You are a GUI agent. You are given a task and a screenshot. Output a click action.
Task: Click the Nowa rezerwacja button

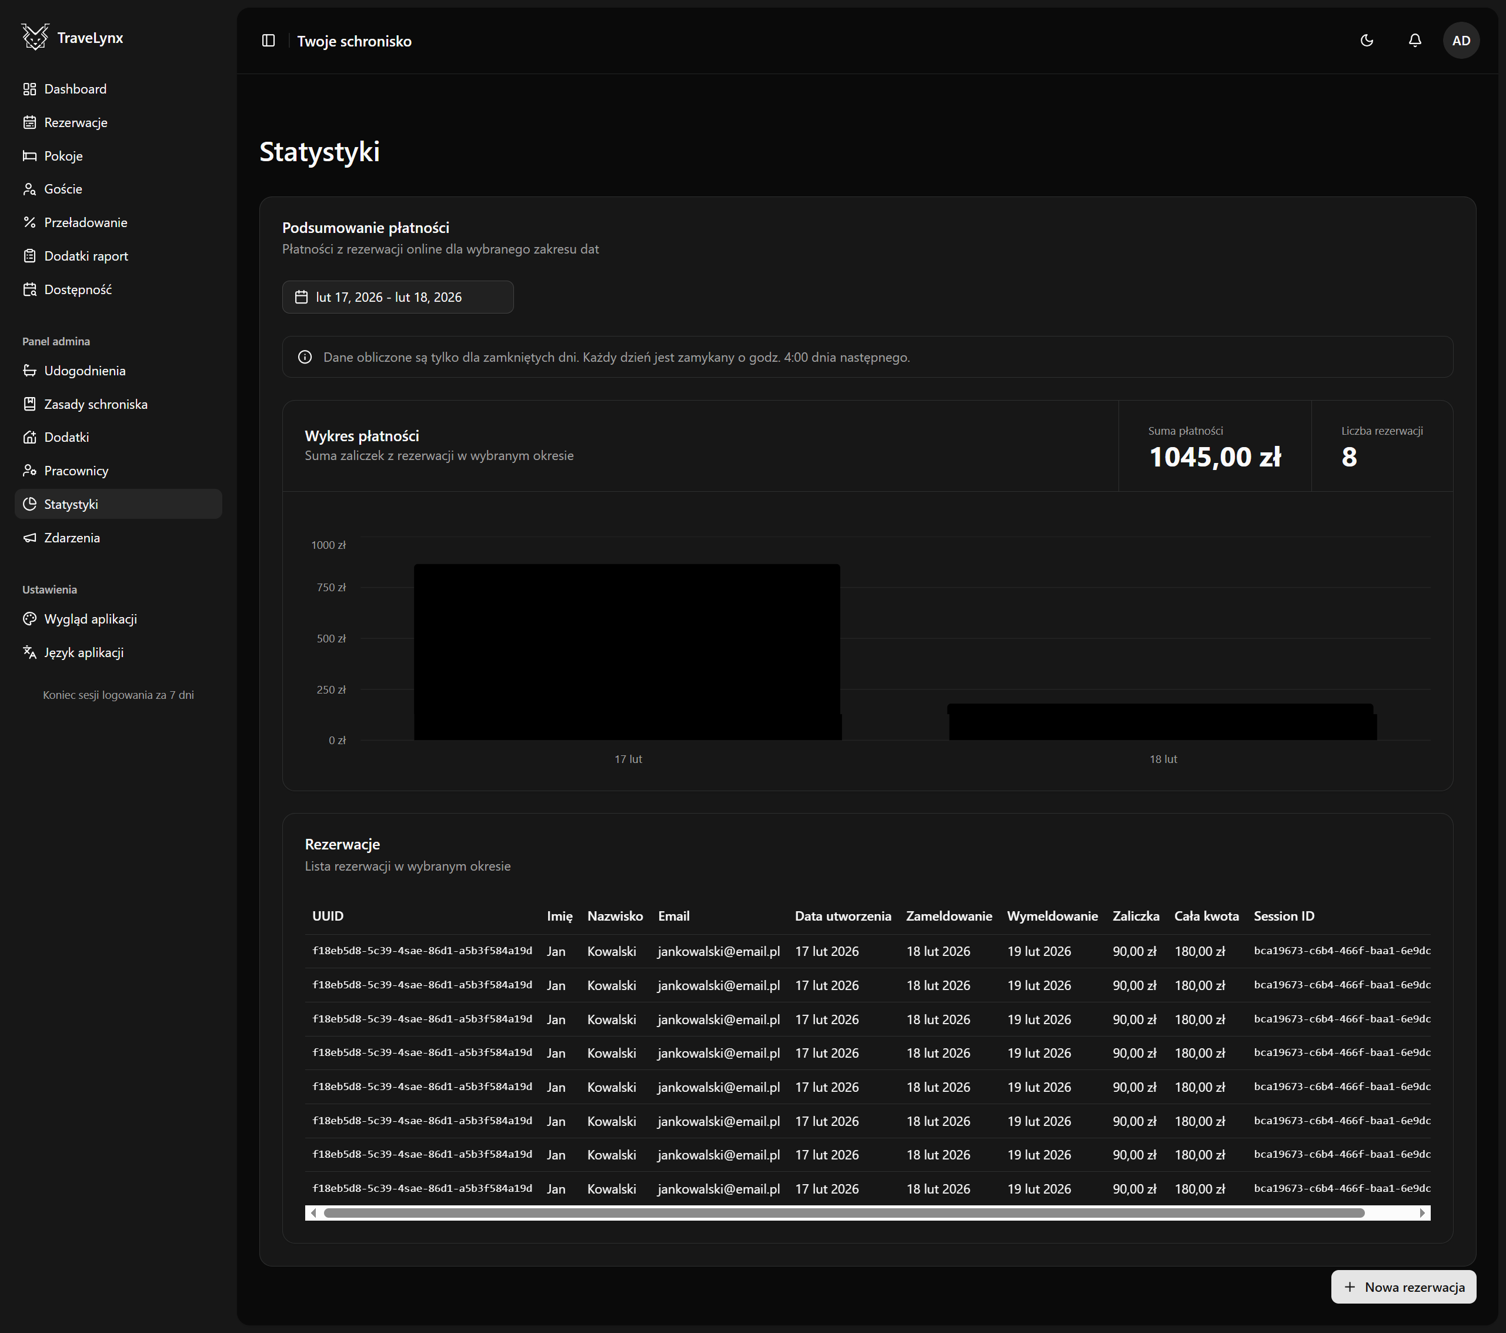(1403, 1287)
